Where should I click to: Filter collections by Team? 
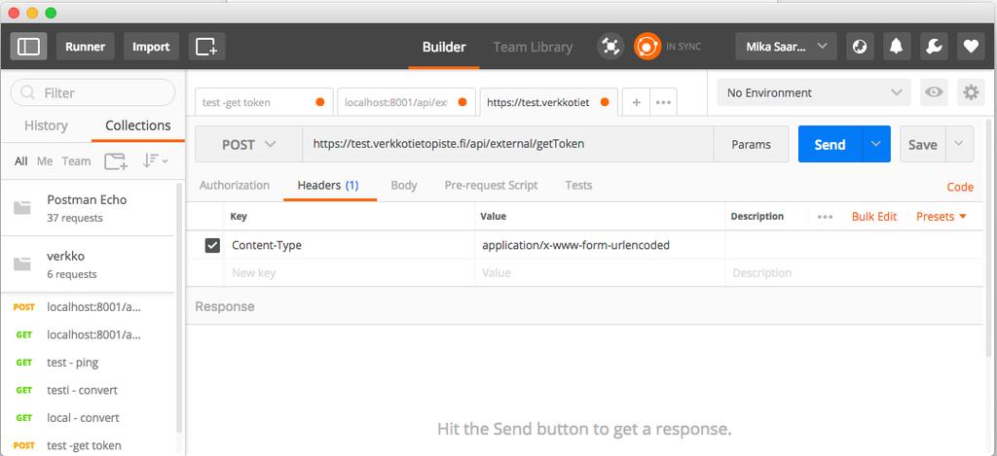pos(76,161)
